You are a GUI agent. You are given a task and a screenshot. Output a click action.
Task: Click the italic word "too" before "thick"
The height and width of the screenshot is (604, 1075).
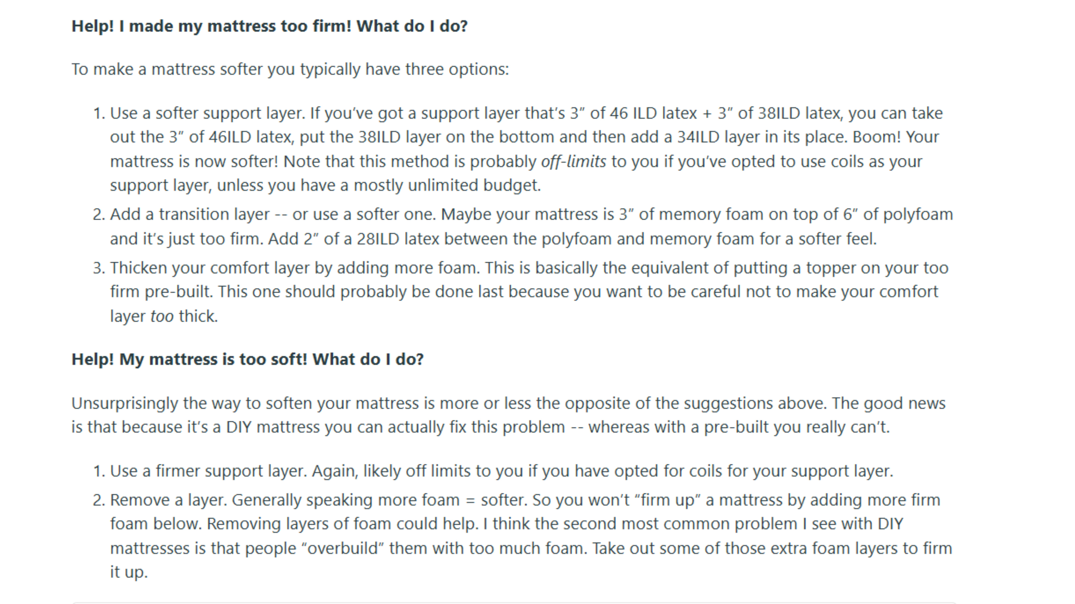click(162, 316)
